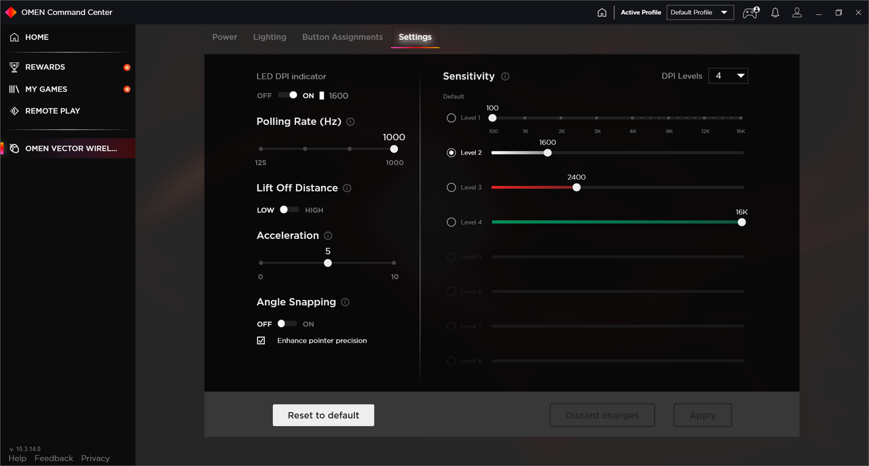869x466 pixels.
Task: Click the OMEN logo icon in title bar
Action: point(11,12)
